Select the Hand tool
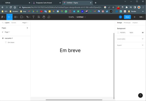The height and width of the screenshot is (101, 146). [x=44, y=17]
